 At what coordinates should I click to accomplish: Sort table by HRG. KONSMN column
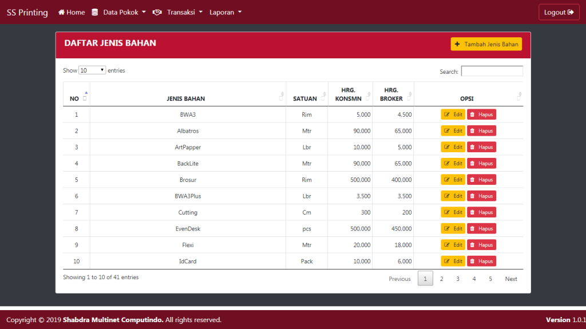(x=350, y=94)
